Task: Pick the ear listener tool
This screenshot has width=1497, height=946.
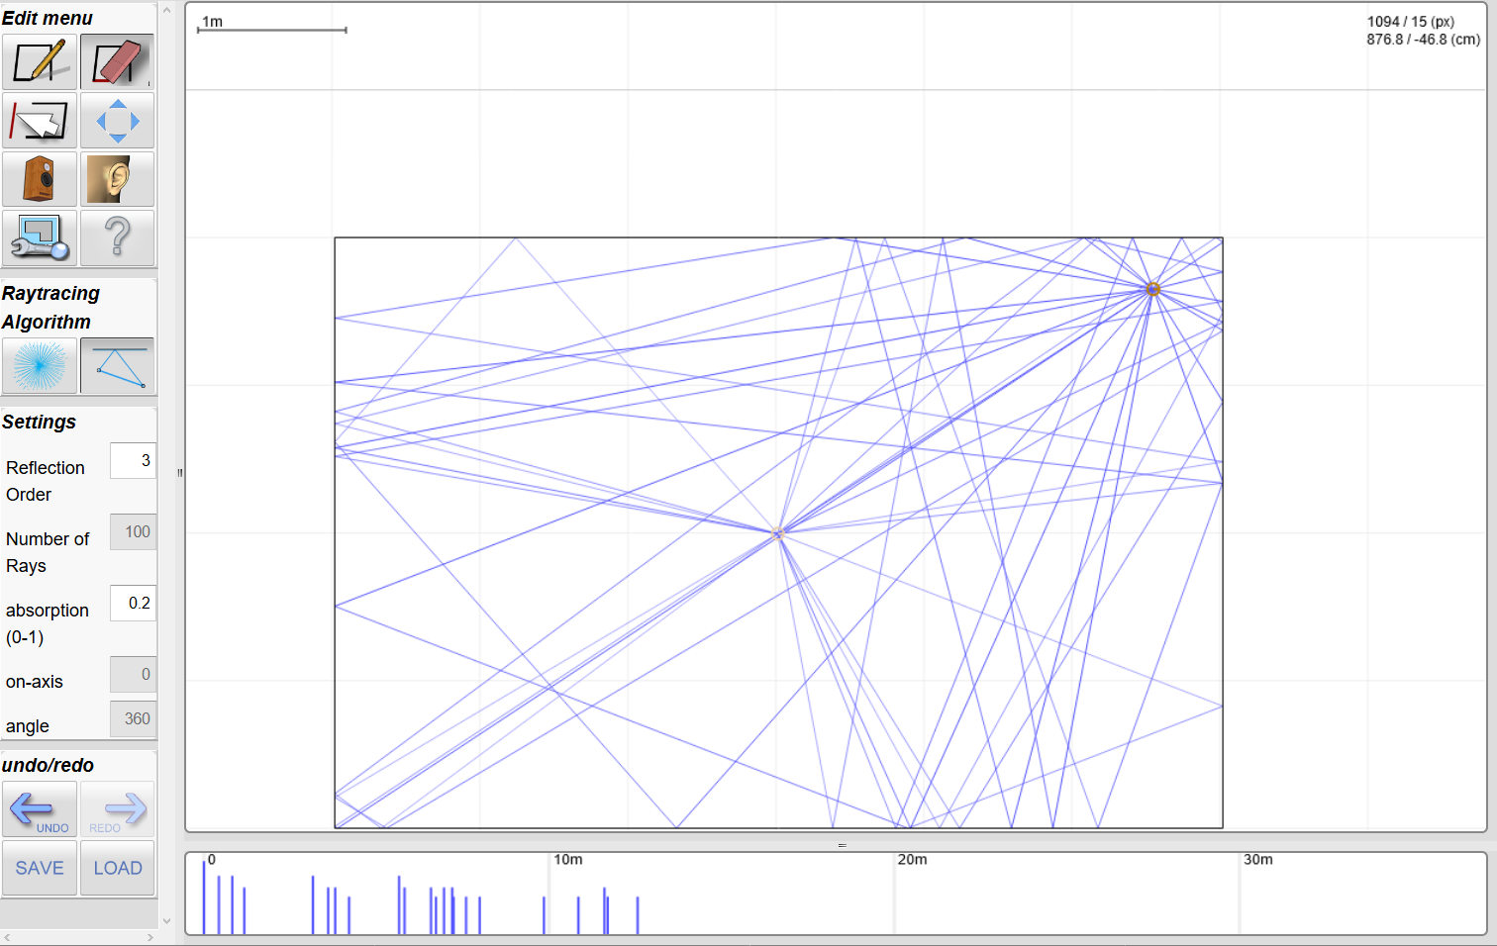Action: click(117, 179)
